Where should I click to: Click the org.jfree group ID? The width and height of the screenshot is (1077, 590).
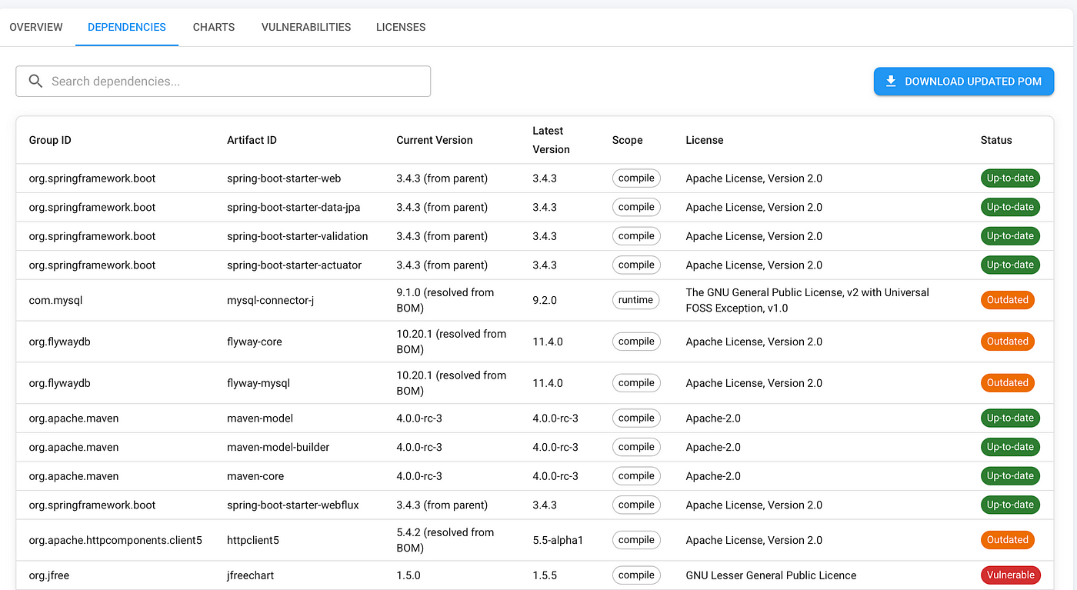tap(49, 575)
